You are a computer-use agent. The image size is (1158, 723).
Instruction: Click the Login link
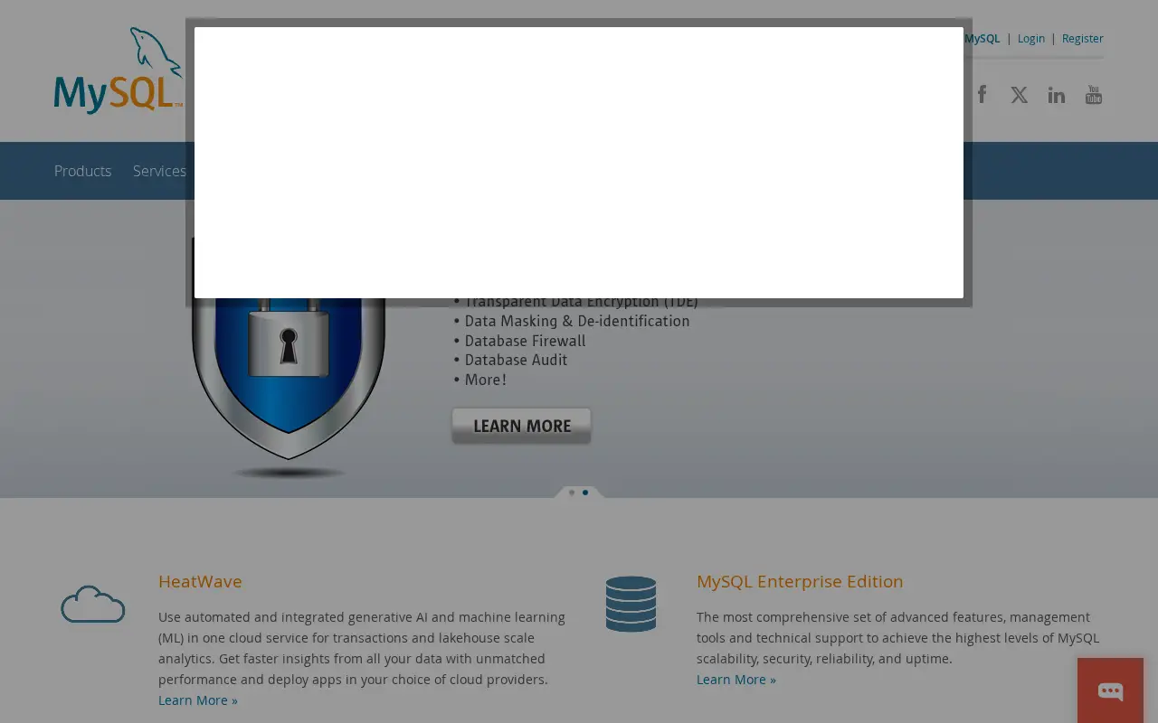(1030, 38)
